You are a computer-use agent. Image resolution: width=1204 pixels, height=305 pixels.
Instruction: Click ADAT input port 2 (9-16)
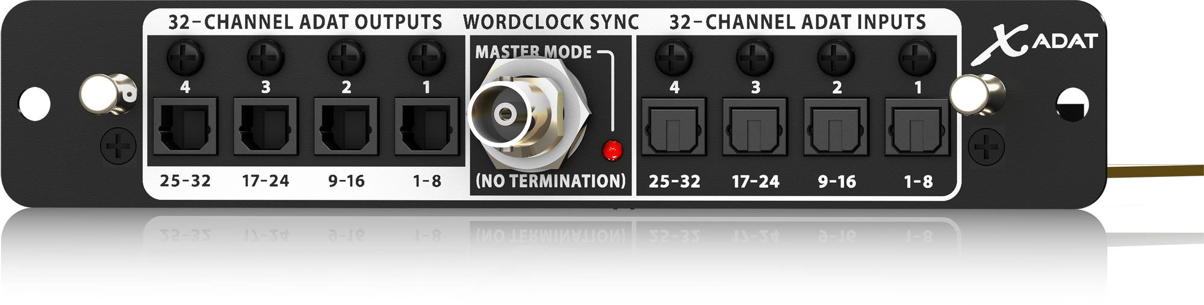tap(836, 128)
